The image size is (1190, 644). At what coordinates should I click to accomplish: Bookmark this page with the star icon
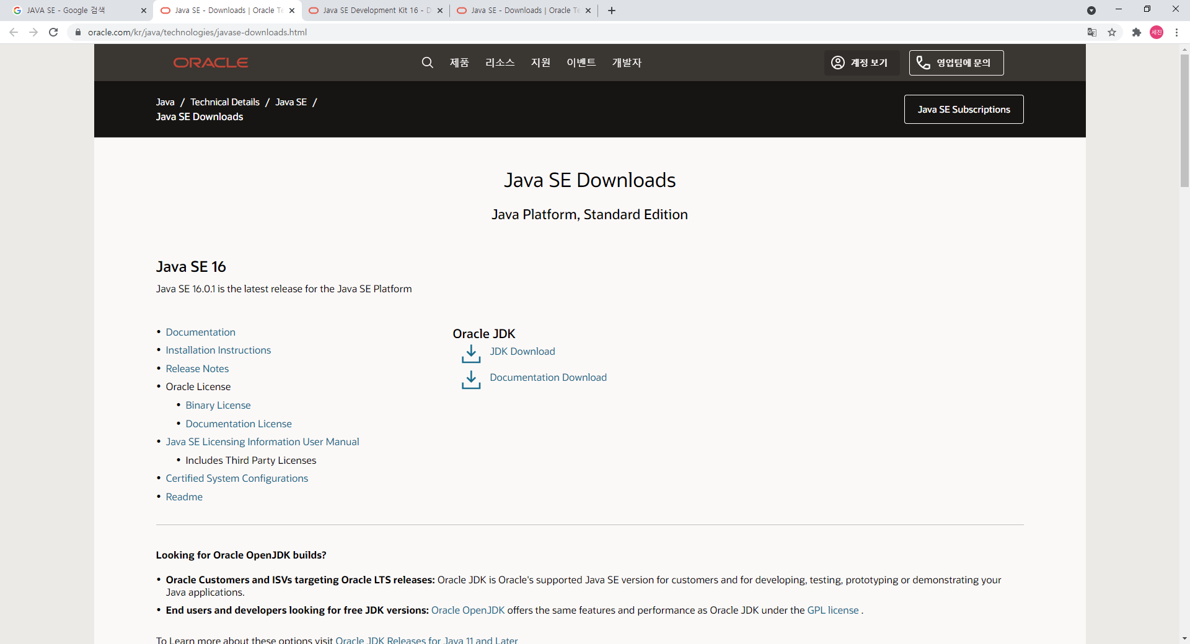point(1112,32)
